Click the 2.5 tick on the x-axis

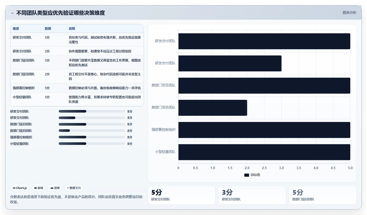click(264, 168)
